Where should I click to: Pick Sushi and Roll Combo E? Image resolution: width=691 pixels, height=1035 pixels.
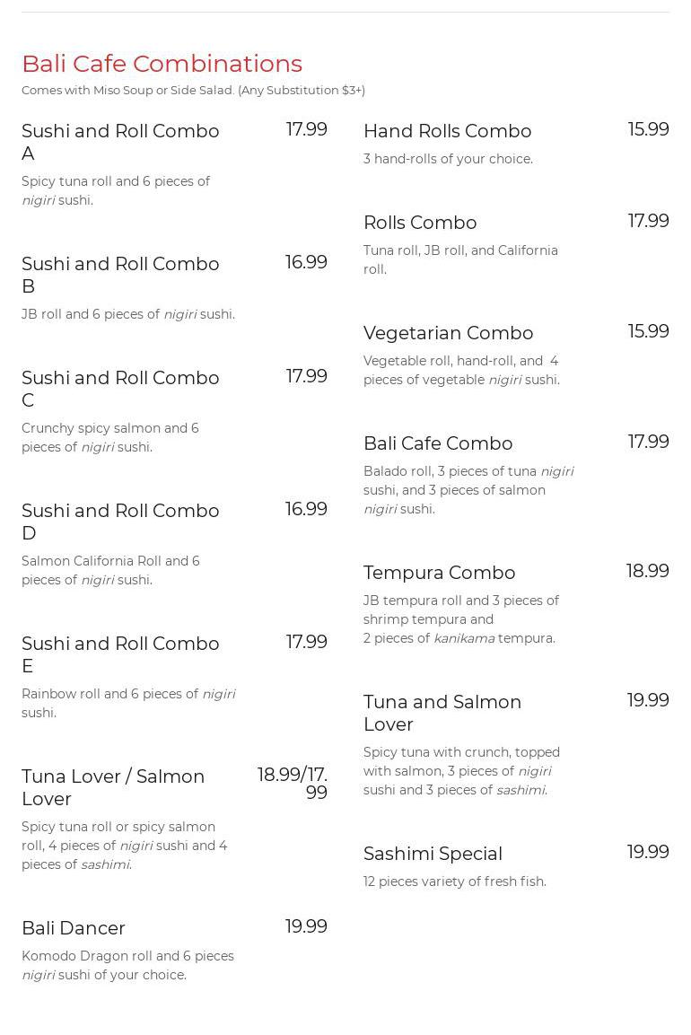pyautogui.click(x=120, y=654)
